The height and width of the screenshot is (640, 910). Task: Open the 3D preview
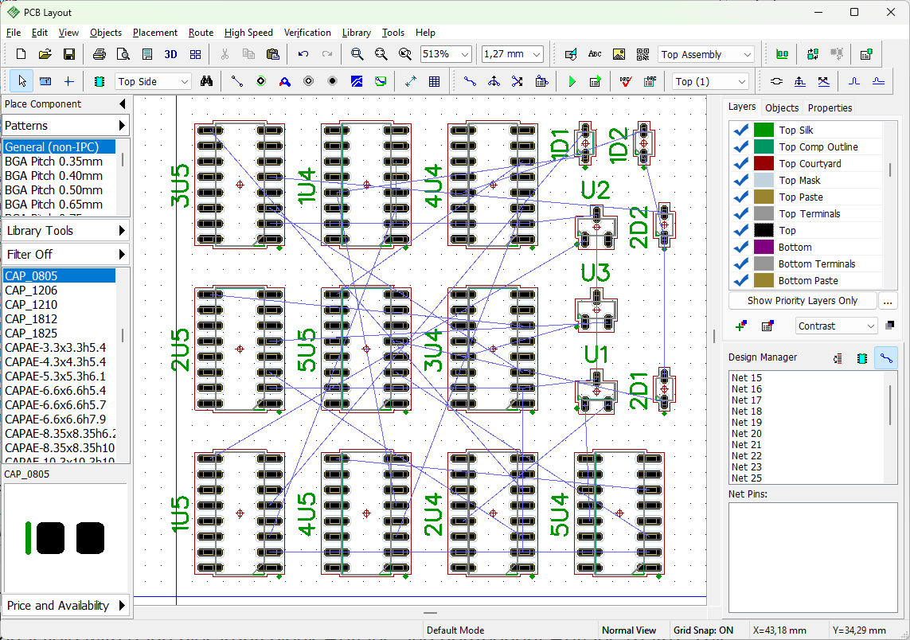[170, 54]
